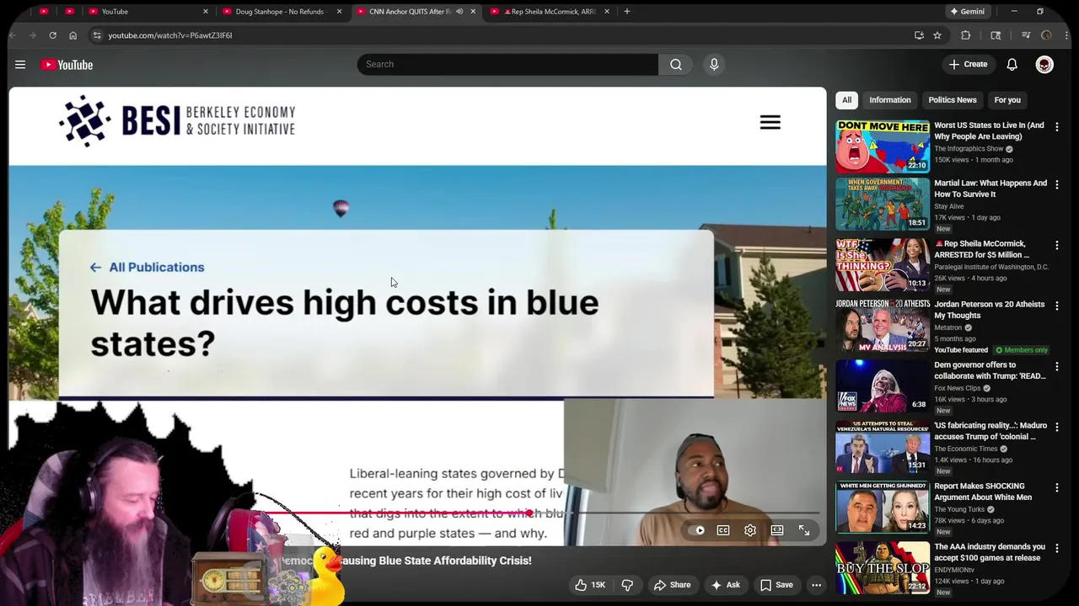
Task: Close the Doug Stanhope tab
Action: (x=339, y=12)
